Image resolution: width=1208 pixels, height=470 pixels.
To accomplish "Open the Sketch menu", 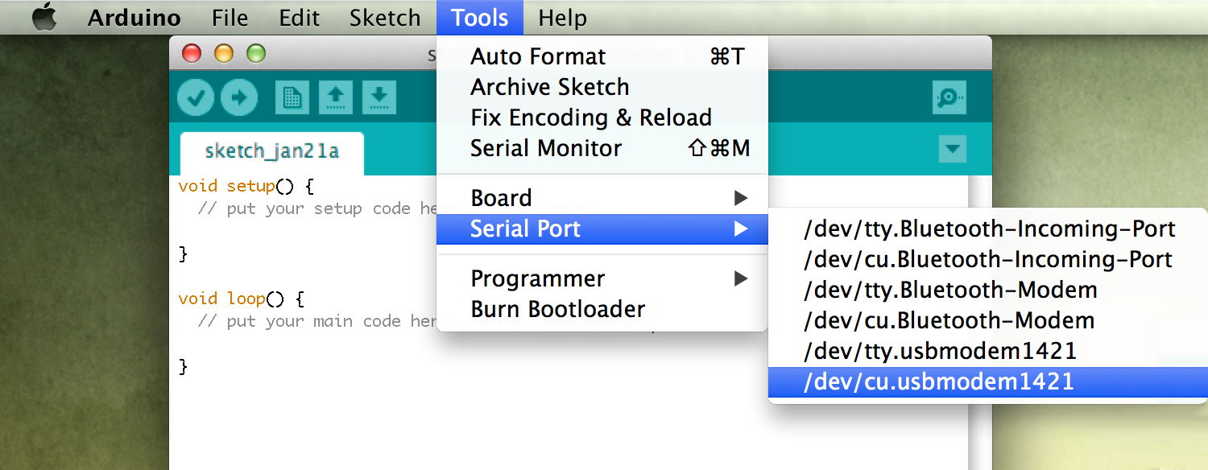I will point(385,18).
